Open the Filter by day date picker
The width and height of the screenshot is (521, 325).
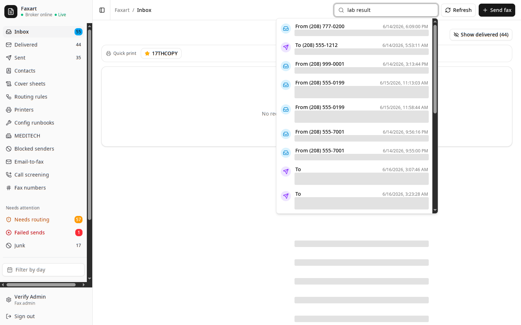point(43,270)
